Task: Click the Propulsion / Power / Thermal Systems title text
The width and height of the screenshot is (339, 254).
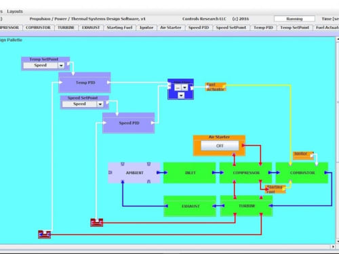Action: coord(87,19)
